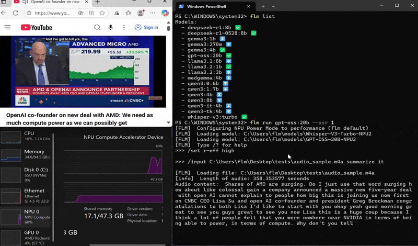Select Memory in Task Manager sidebar
418x246 pixels.
26,154
